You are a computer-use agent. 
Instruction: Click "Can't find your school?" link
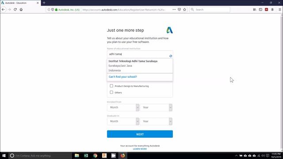pos(123,77)
